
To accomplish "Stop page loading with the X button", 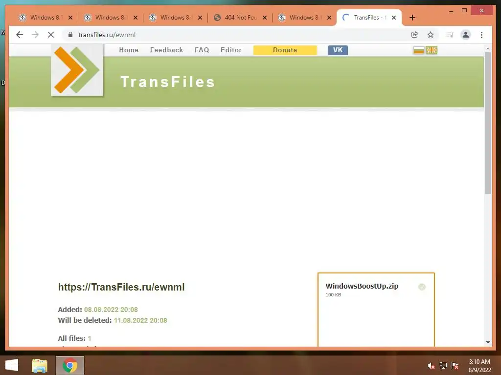I will [x=51, y=35].
